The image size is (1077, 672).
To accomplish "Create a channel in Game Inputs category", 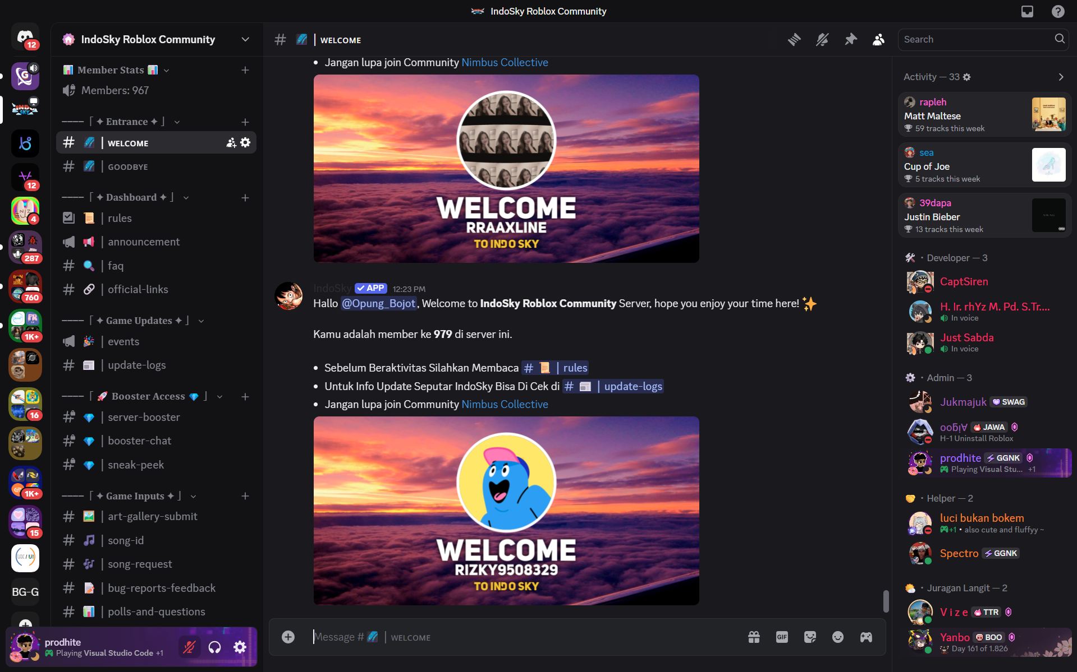I will tap(245, 496).
